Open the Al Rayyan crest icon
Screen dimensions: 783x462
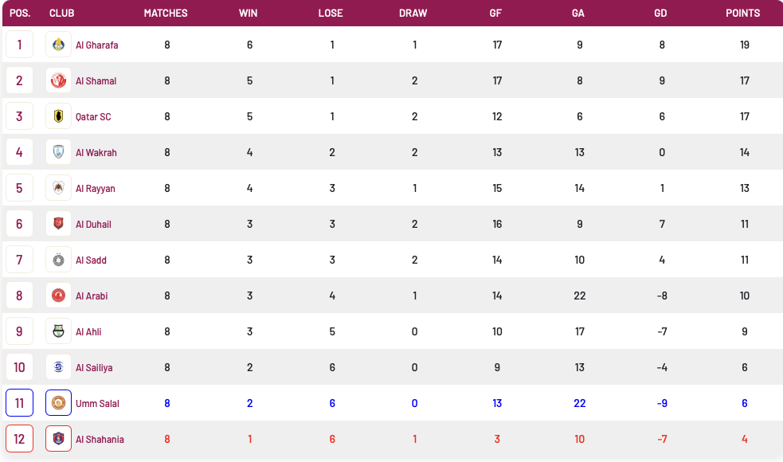[58, 188]
